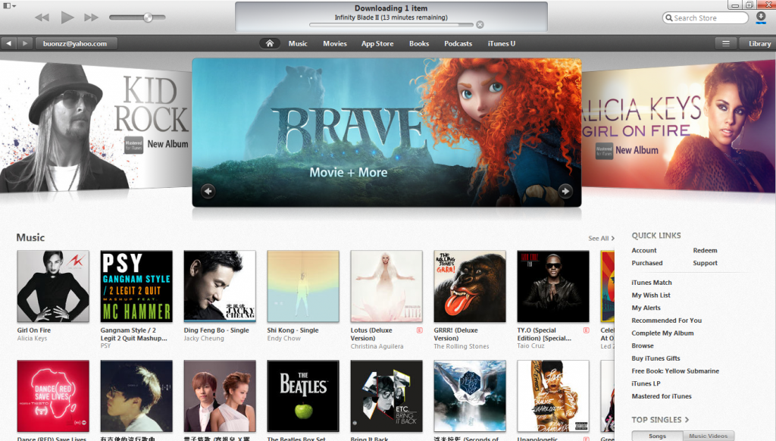776x441 pixels.
Task: Click The Rolling Stones artist link
Action: (462, 346)
